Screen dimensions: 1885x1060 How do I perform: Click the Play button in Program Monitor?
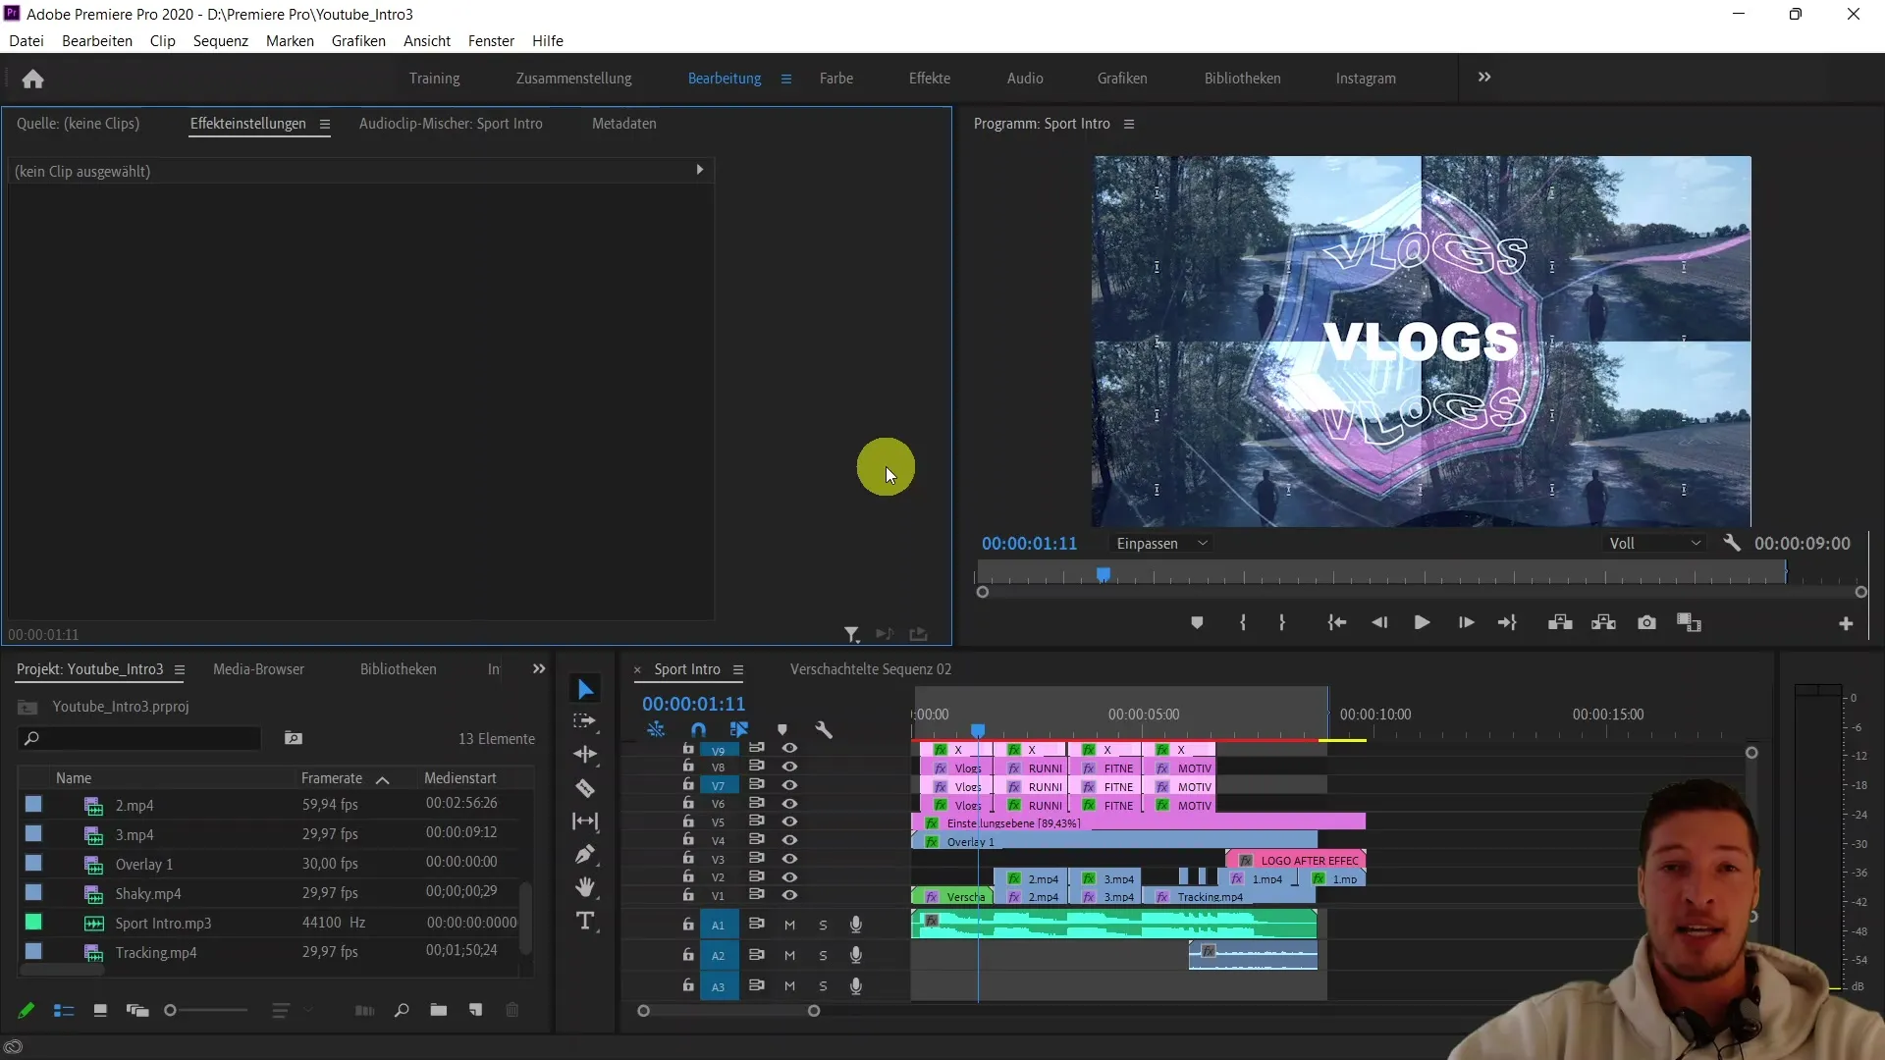tap(1422, 622)
